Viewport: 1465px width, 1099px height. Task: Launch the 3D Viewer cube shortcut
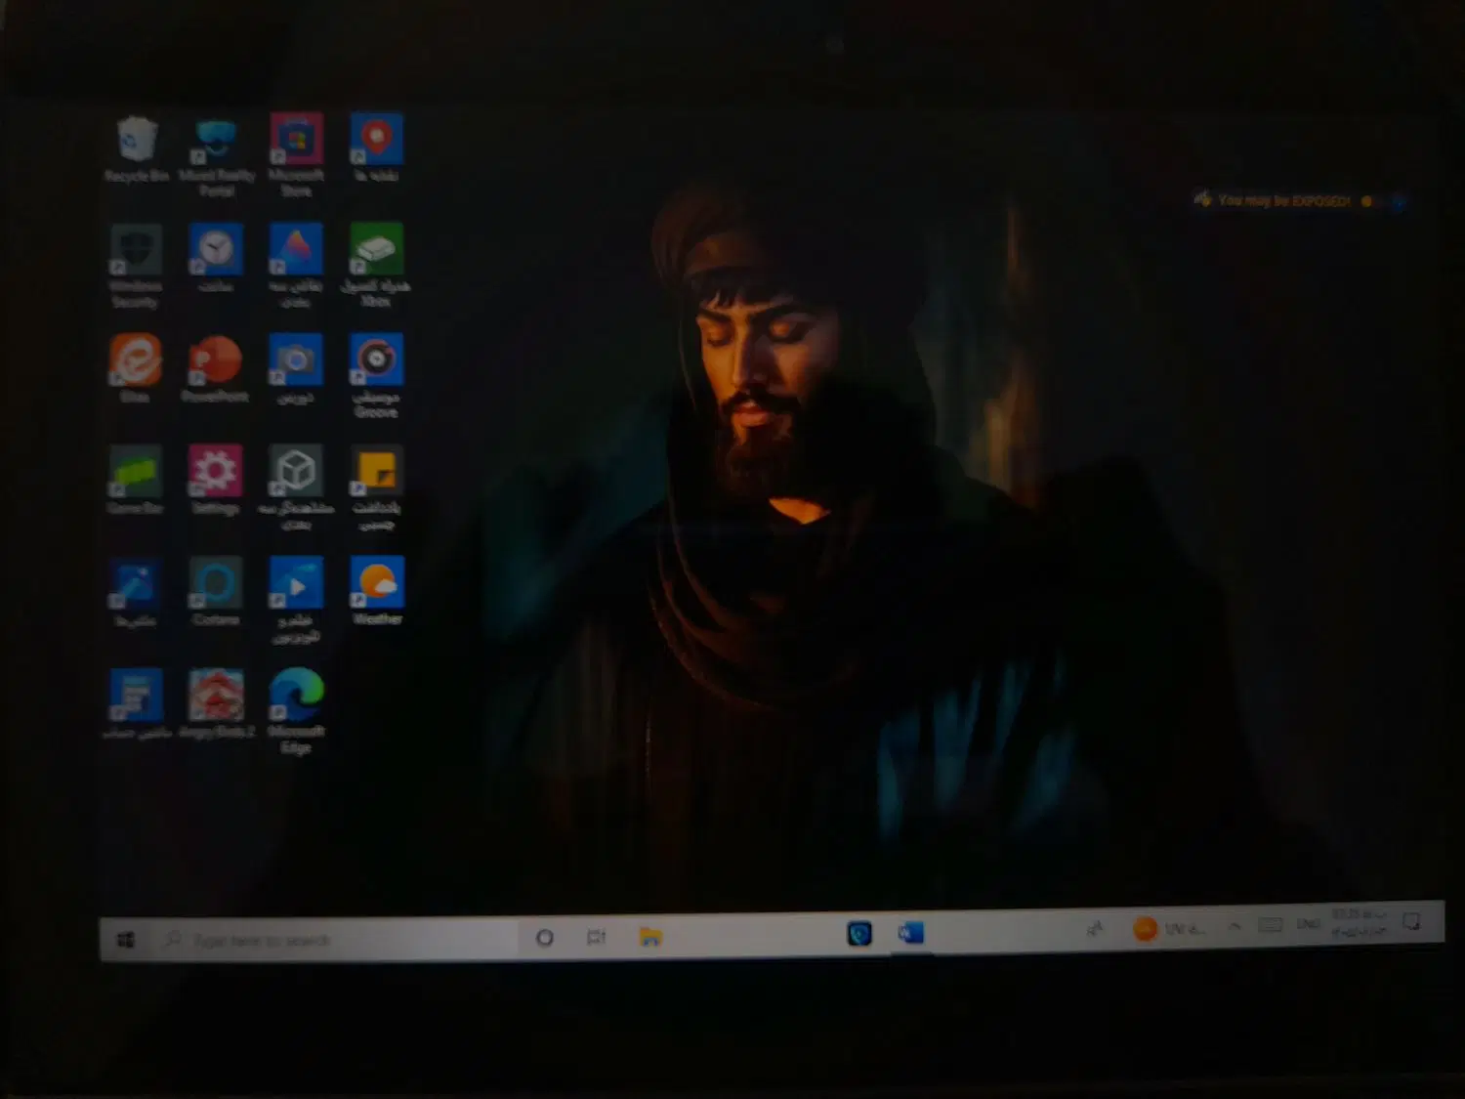click(x=296, y=488)
